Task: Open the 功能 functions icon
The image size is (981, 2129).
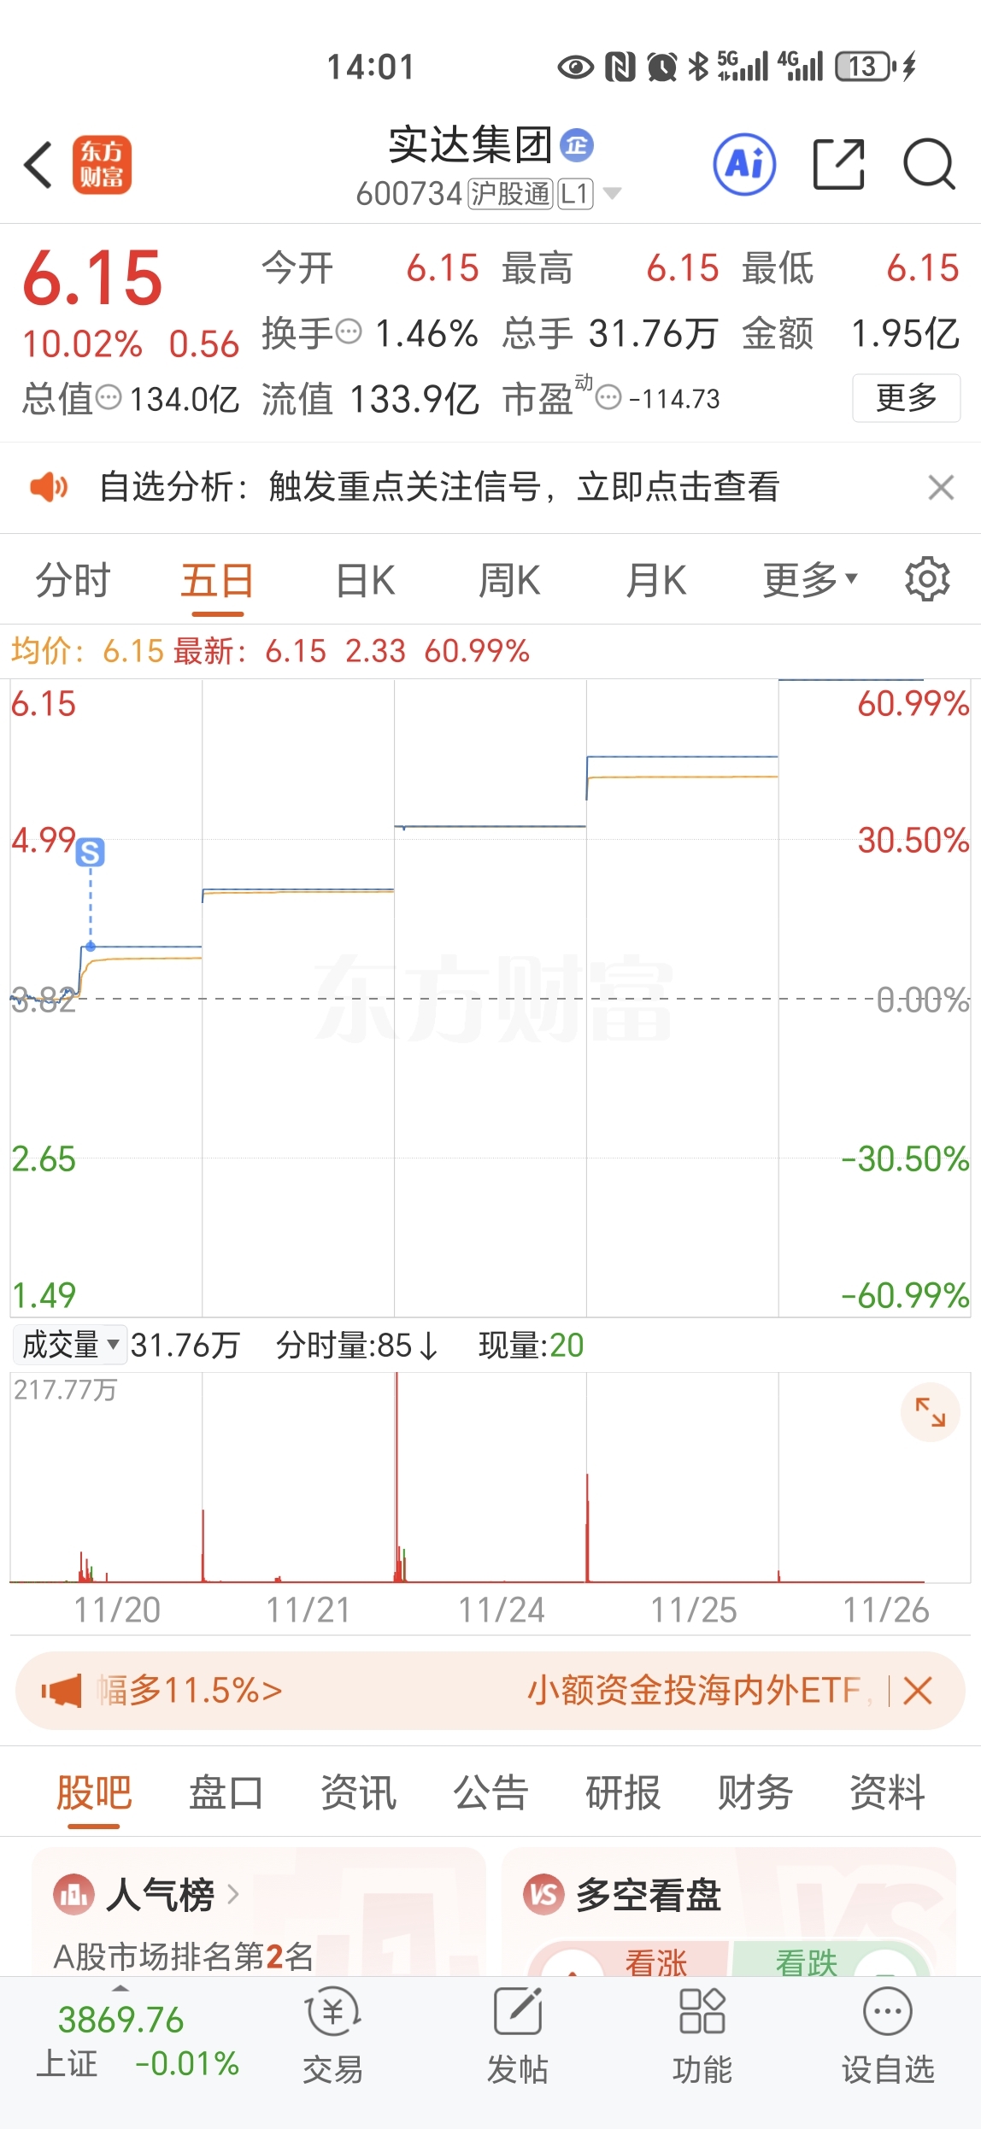Action: (x=702, y=2035)
